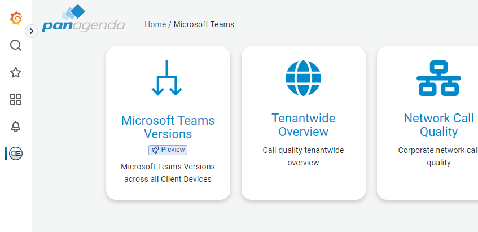The height and width of the screenshot is (232, 478).
Task: Click the branching arrows icon for Teams Versions
Action: (x=166, y=78)
